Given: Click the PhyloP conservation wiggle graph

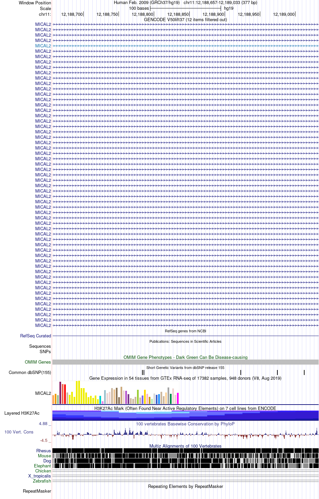Looking at the screenshot, I should click(x=185, y=434).
